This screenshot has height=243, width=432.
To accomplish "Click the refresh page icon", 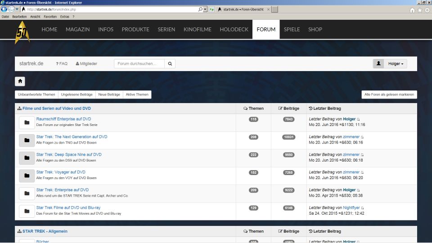I will tap(211, 9).
